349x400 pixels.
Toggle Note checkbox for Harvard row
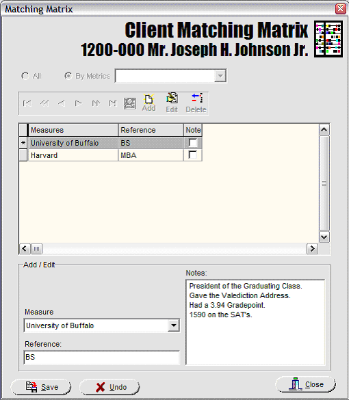coord(193,155)
